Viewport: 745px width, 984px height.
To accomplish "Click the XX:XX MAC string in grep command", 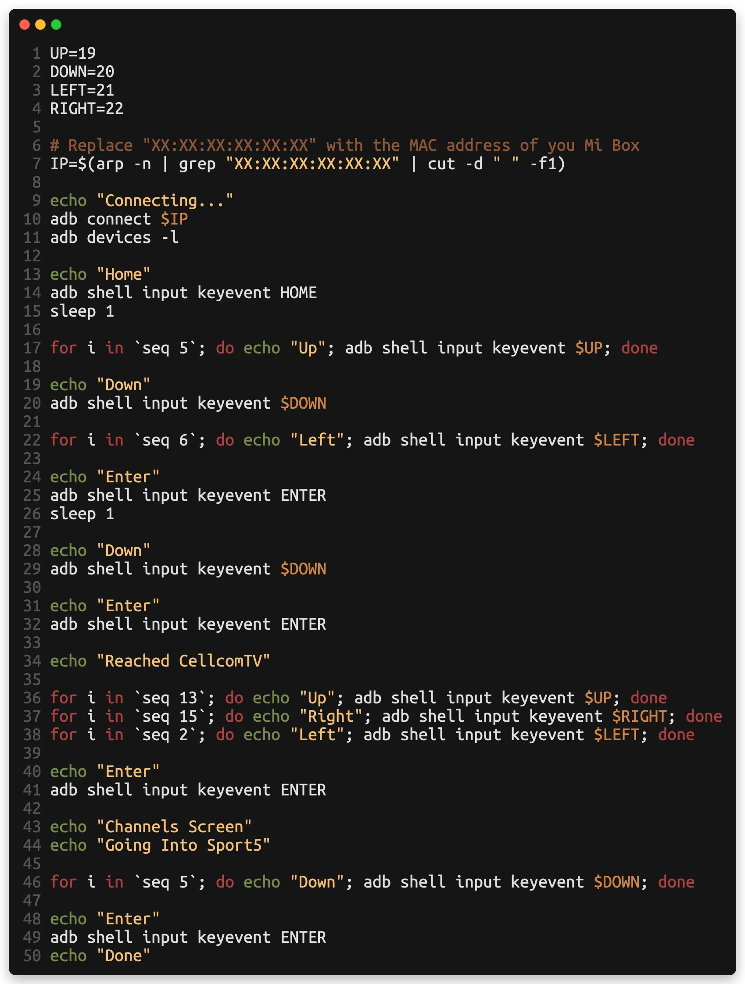I will [312, 164].
